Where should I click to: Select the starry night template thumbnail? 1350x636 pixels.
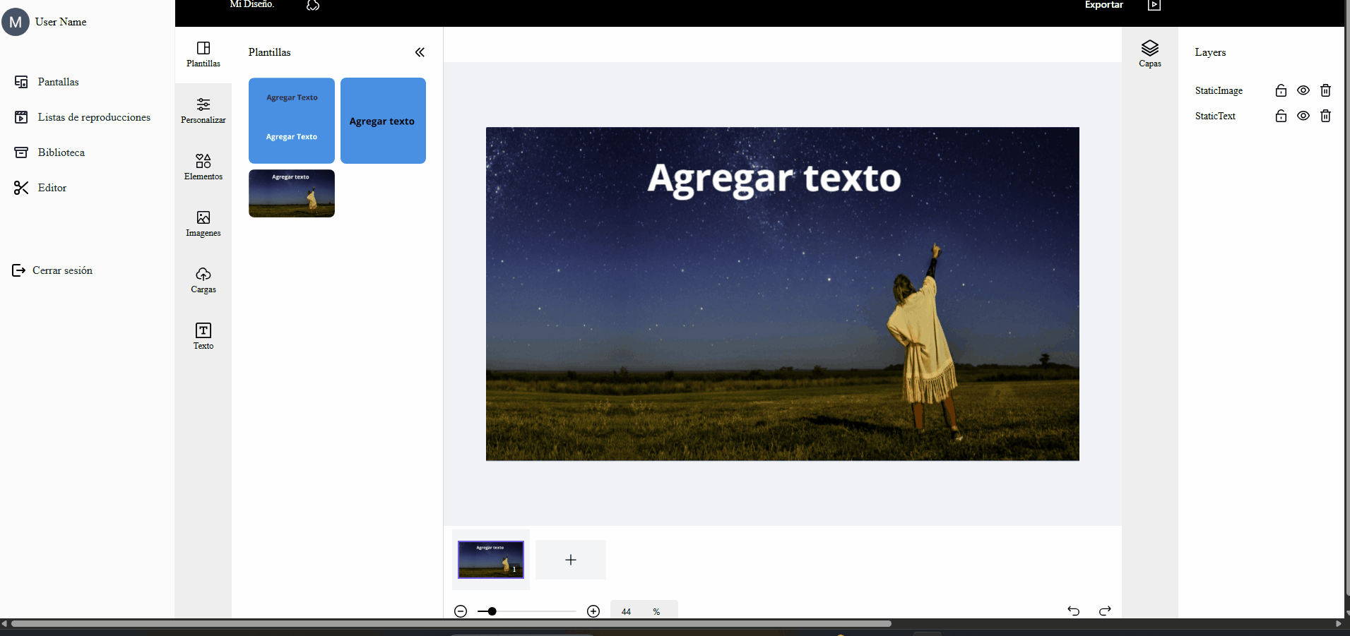[x=292, y=193]
